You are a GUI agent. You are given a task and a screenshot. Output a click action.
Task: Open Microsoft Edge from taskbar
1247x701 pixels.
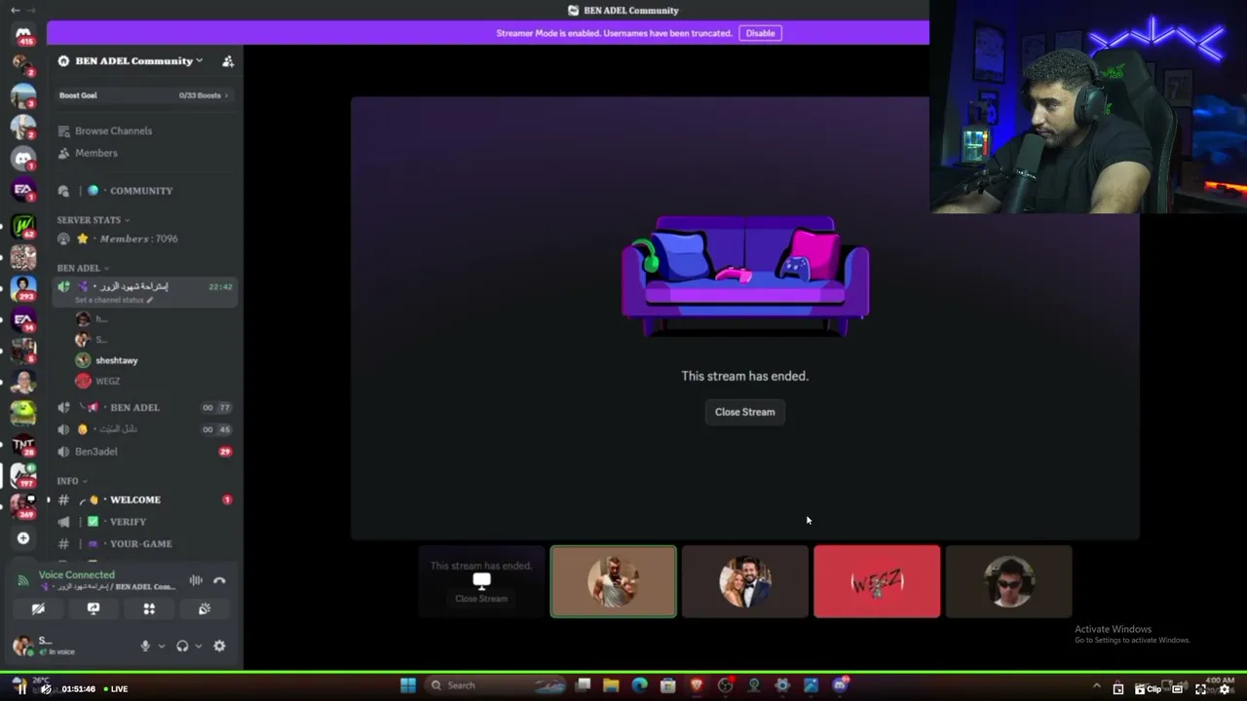(639, 685)
